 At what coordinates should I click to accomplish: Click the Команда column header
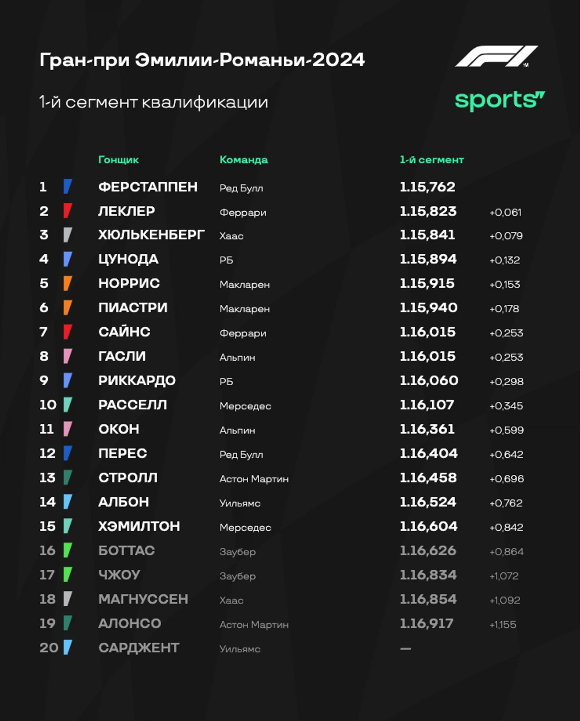point(244,160)
